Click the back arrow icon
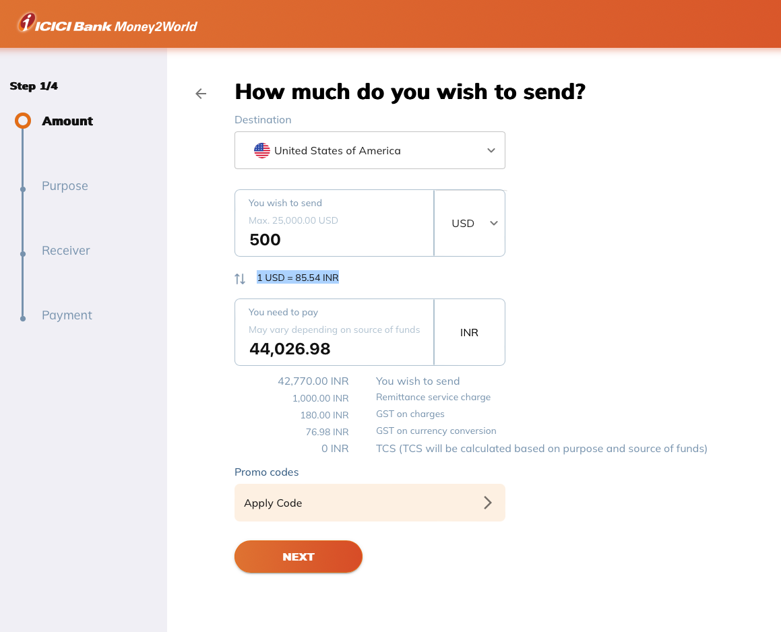The image size is (781, 632). pyautogui.click(x=201, y=94)
